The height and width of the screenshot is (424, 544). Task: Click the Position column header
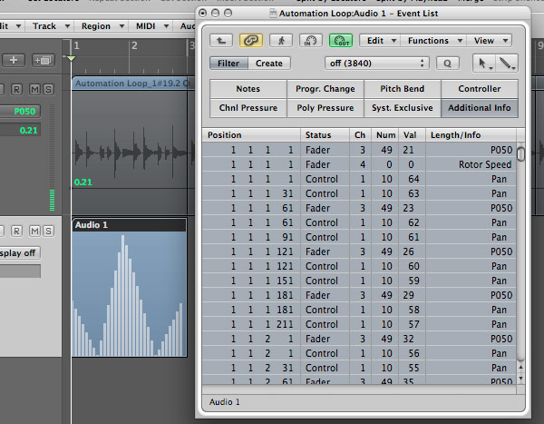(x=251, y=135)
